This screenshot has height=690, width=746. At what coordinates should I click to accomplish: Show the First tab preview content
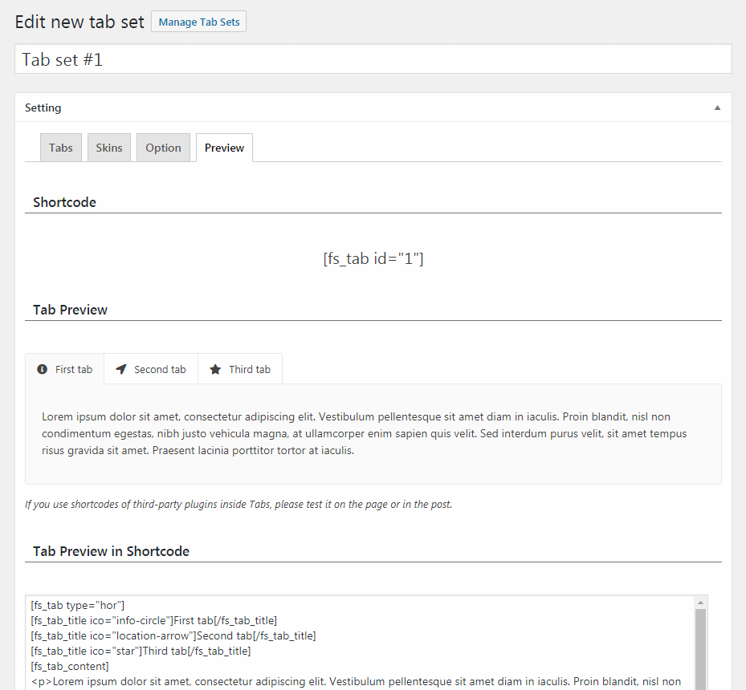[x=73, y=369]
